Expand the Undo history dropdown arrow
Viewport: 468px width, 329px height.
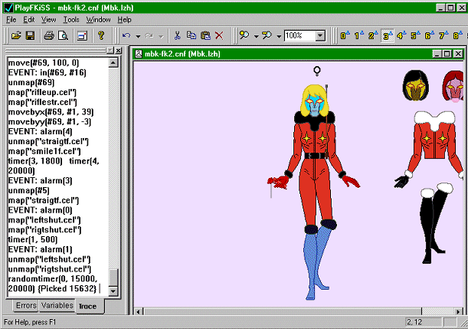(x=138, y=35)
